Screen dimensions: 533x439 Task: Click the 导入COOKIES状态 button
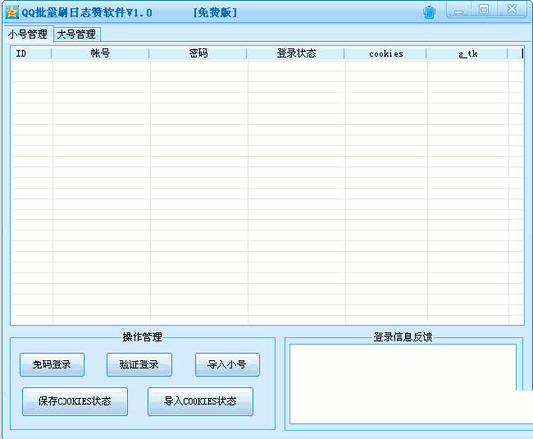(200, 401)
